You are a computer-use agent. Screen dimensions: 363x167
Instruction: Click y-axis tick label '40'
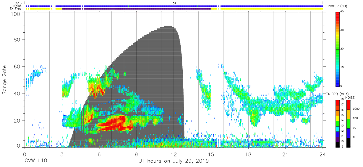(17, 93)
